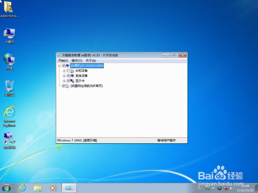Minimize the 万能驱动助理 window

[166, 55]
